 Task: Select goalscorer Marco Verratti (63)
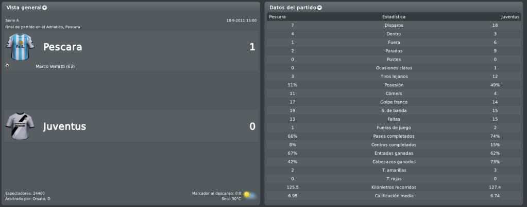tap(55, 66)
